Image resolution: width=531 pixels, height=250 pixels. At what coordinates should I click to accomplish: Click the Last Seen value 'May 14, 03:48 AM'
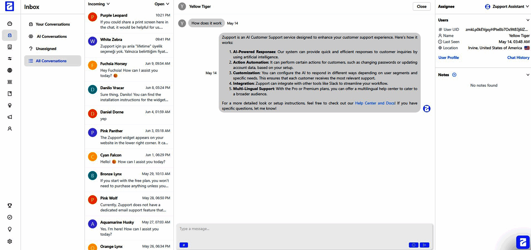(514, 42)
